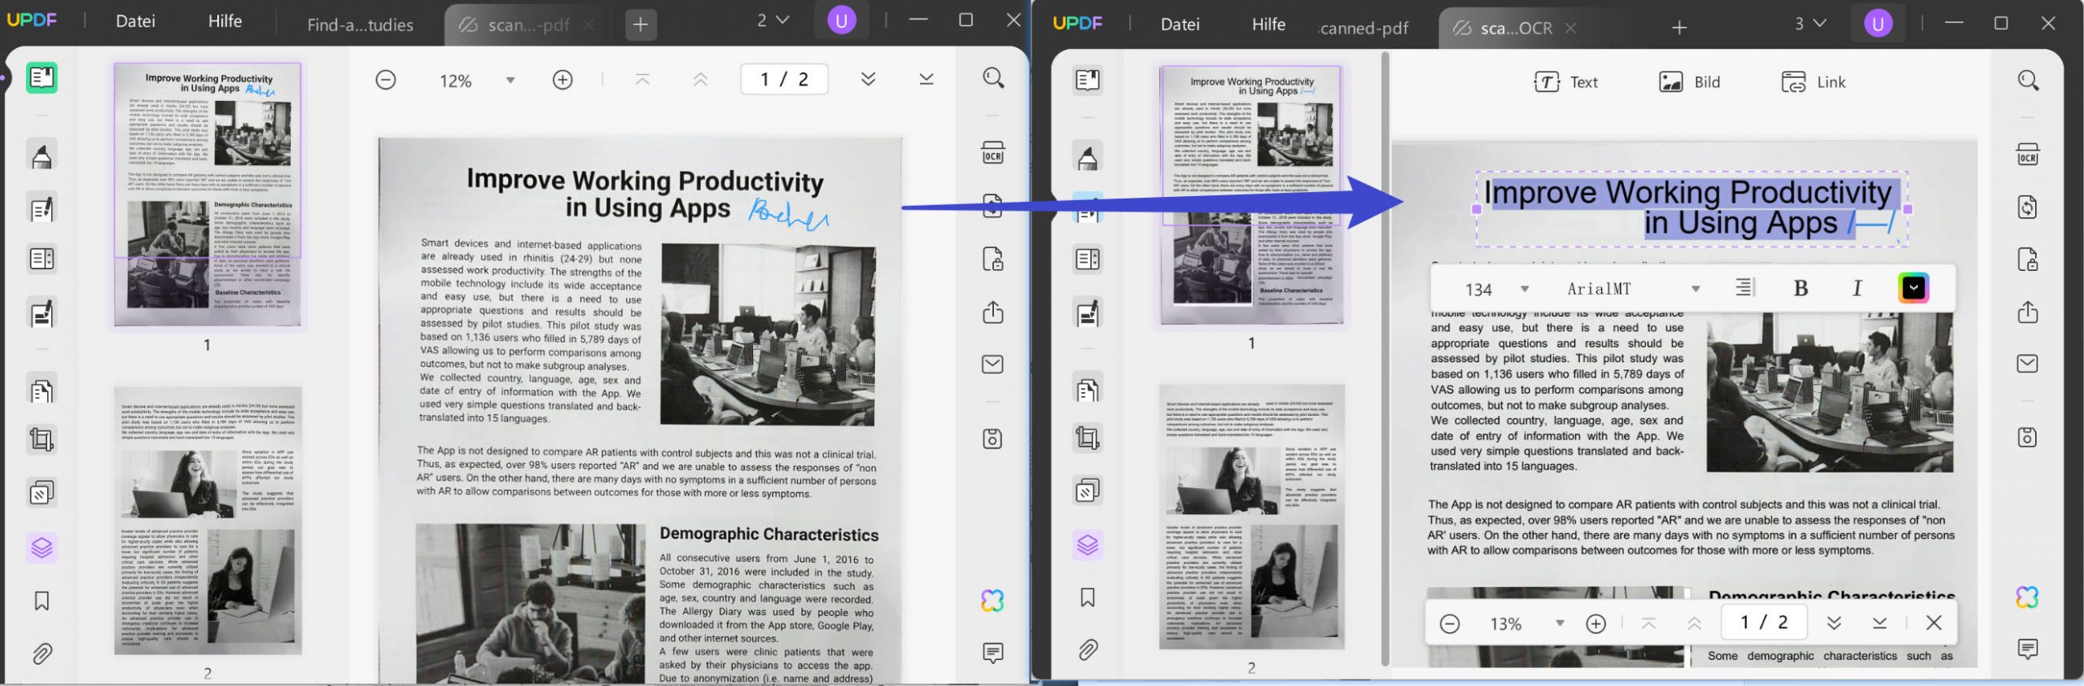Image resolution: width=2084 pixels, height=686 pixels.
Task: Switch to the Find-a...tudies tab
Action: (x=360, y=25)
